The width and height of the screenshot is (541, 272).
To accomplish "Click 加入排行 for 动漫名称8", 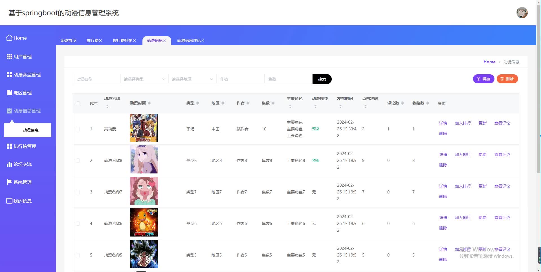I will tap(463, 155).
